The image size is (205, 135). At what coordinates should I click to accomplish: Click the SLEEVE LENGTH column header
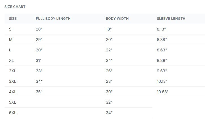(171, 19)
